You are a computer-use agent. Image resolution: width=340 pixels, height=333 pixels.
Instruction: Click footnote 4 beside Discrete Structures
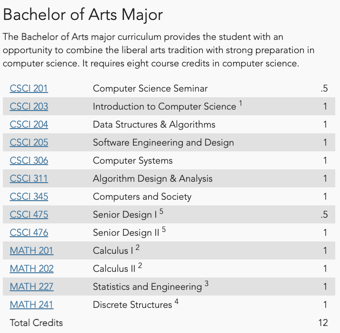[177, 301]
